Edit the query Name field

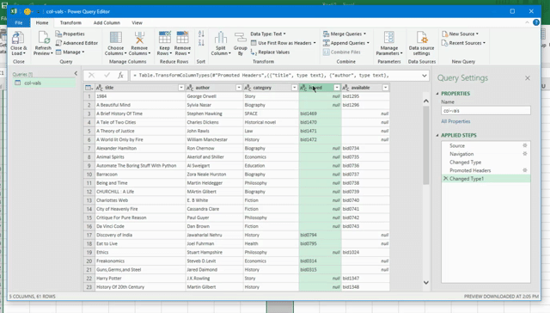coord(486,111)
